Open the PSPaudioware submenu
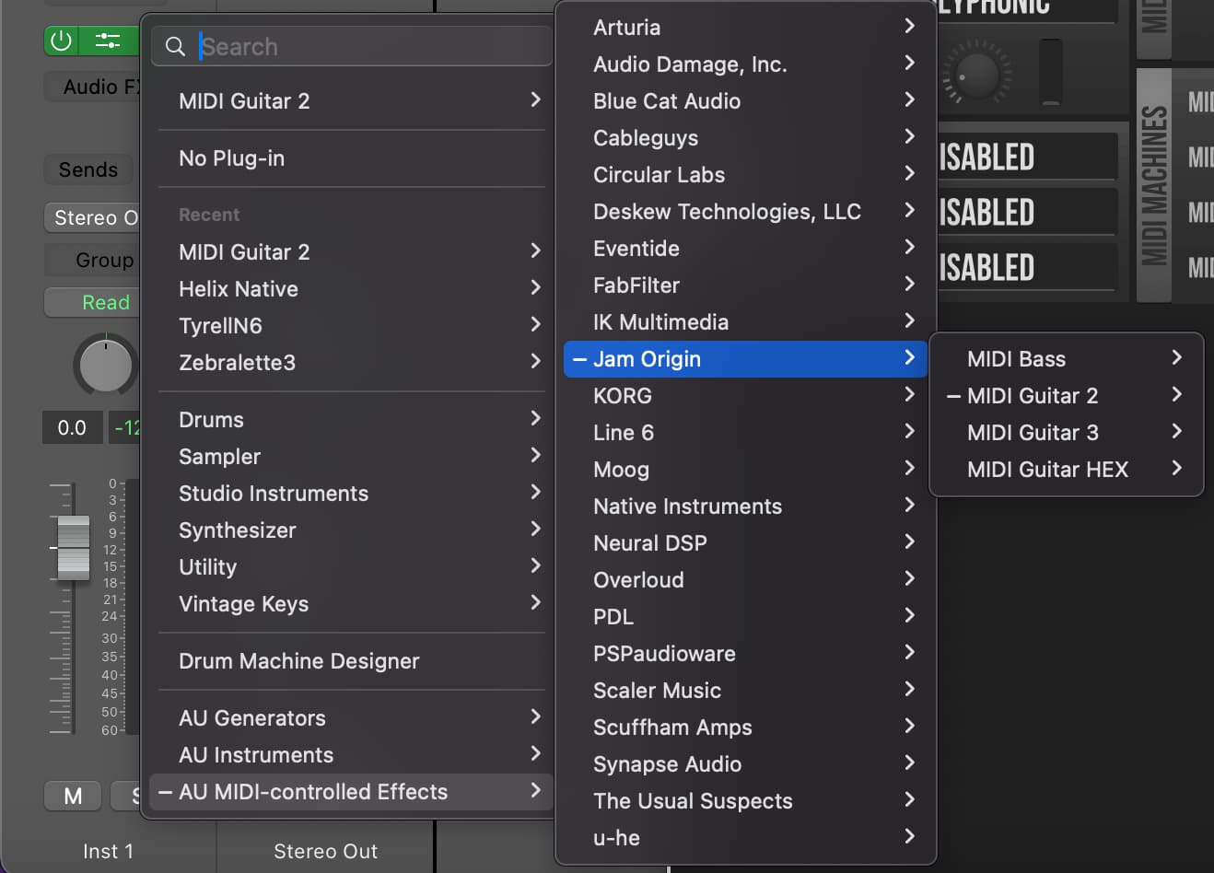1214x873 pixels. [745, 653]
